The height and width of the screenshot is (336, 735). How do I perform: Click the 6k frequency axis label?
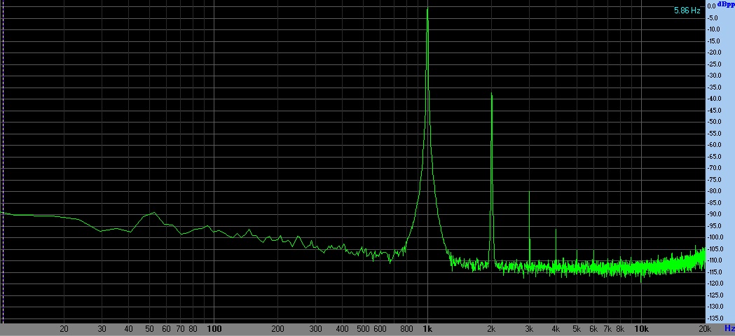(593, 328)
